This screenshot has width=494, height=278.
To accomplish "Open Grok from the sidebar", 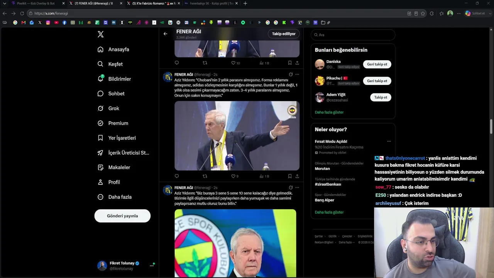I will [x=108, y=108].
